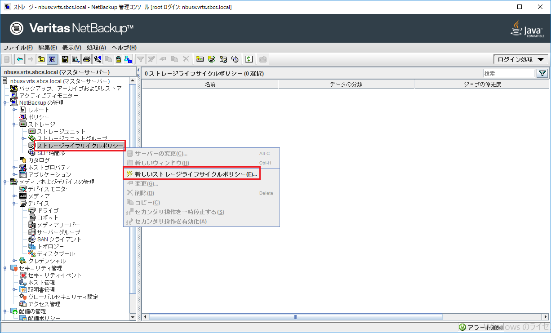Select バックアップ、アーカイブおよびリストア in tree

point(70,89)
